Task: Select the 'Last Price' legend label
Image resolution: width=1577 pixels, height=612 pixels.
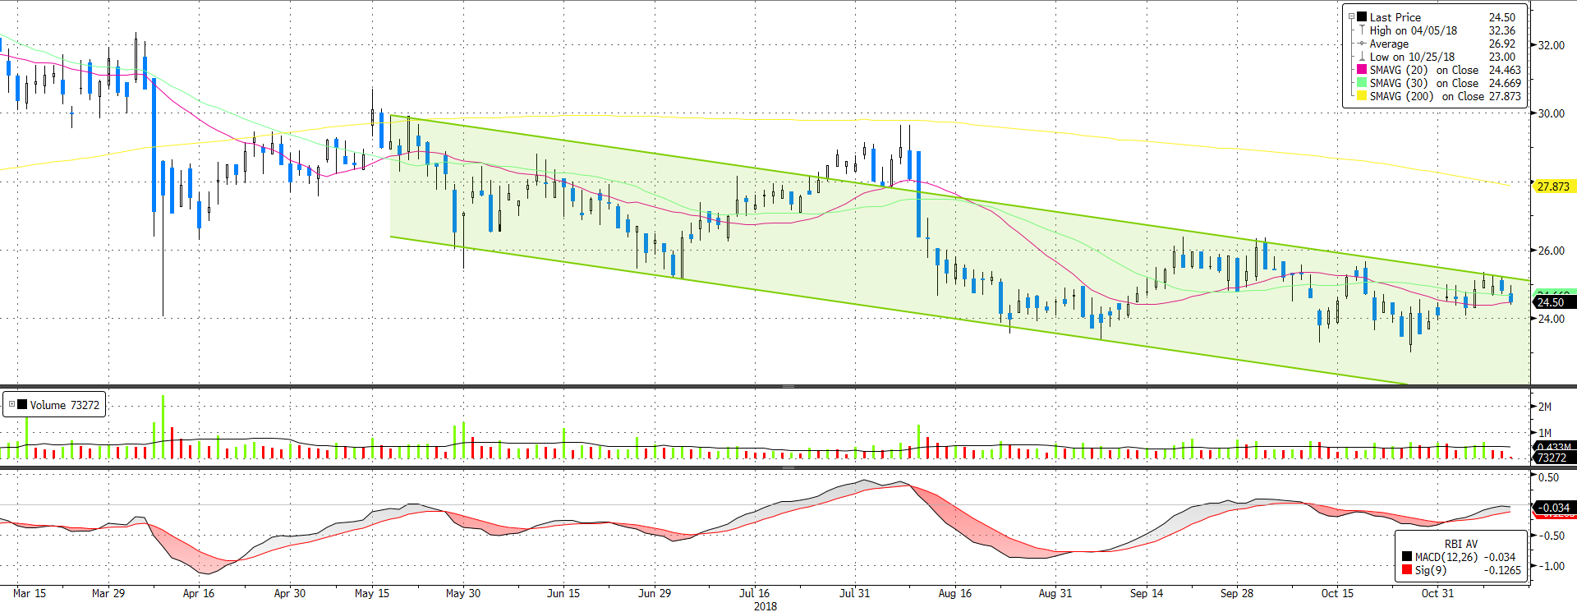Action: (x=1395, y=17)
